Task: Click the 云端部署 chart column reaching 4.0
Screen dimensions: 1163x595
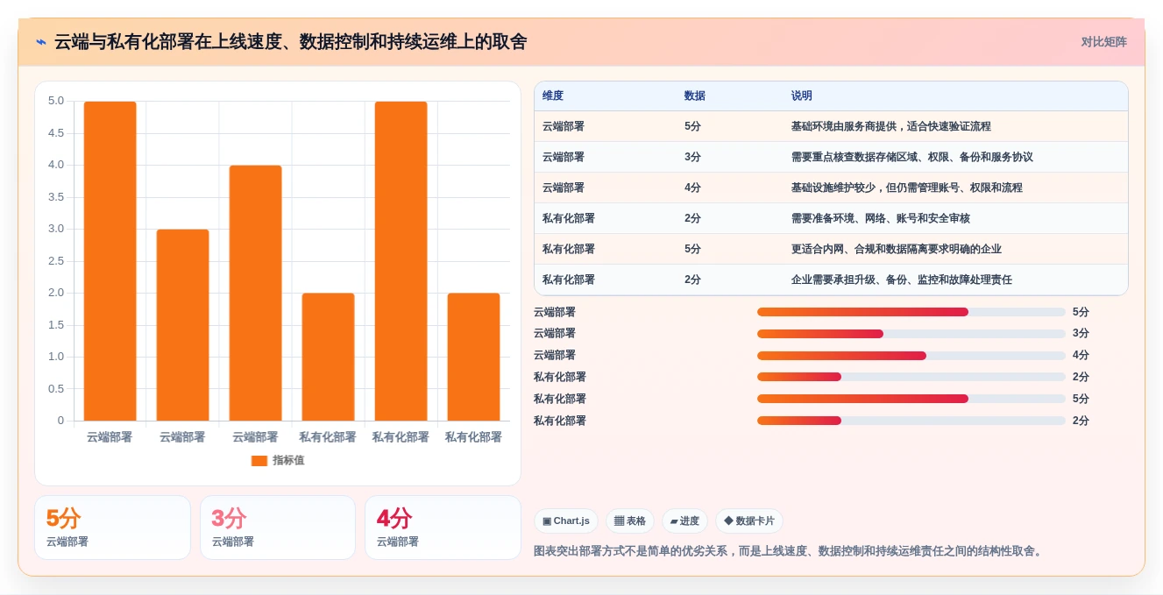Action: pos(255,293)
